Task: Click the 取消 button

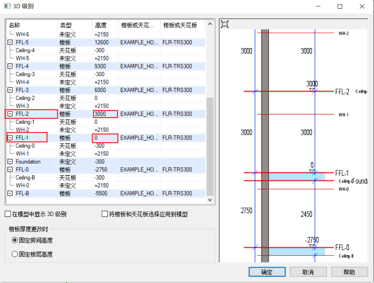Action: (x=308, y=272)
